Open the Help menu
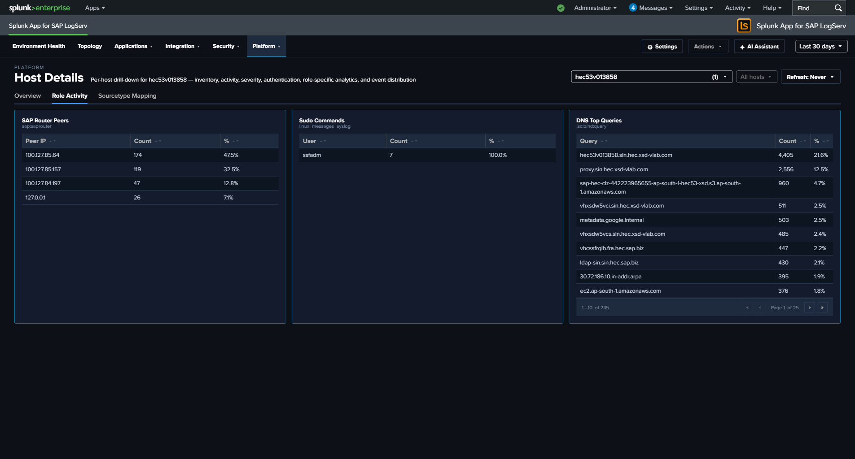Viewport: 855px width, 459px height. 772,8
